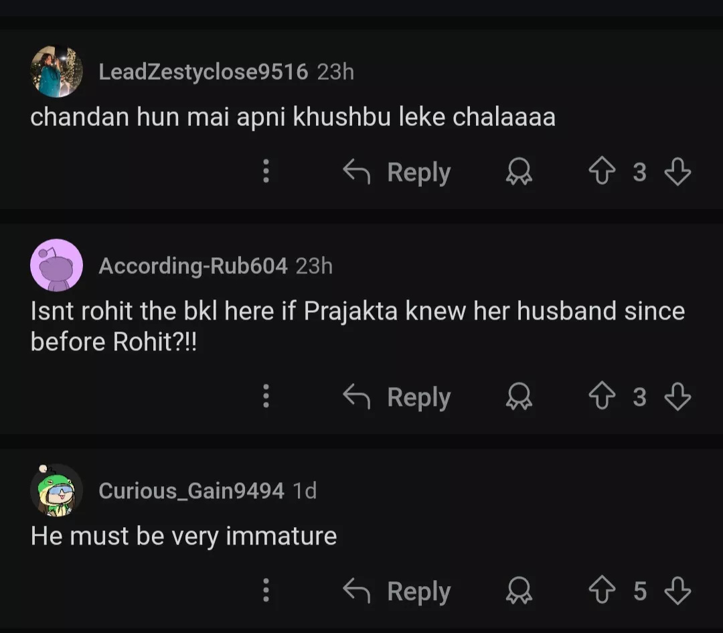Viewport: 723px width, 633px height.
Task: Open LeadZestyclose9516's profile avatar
Action: [57, 72]
